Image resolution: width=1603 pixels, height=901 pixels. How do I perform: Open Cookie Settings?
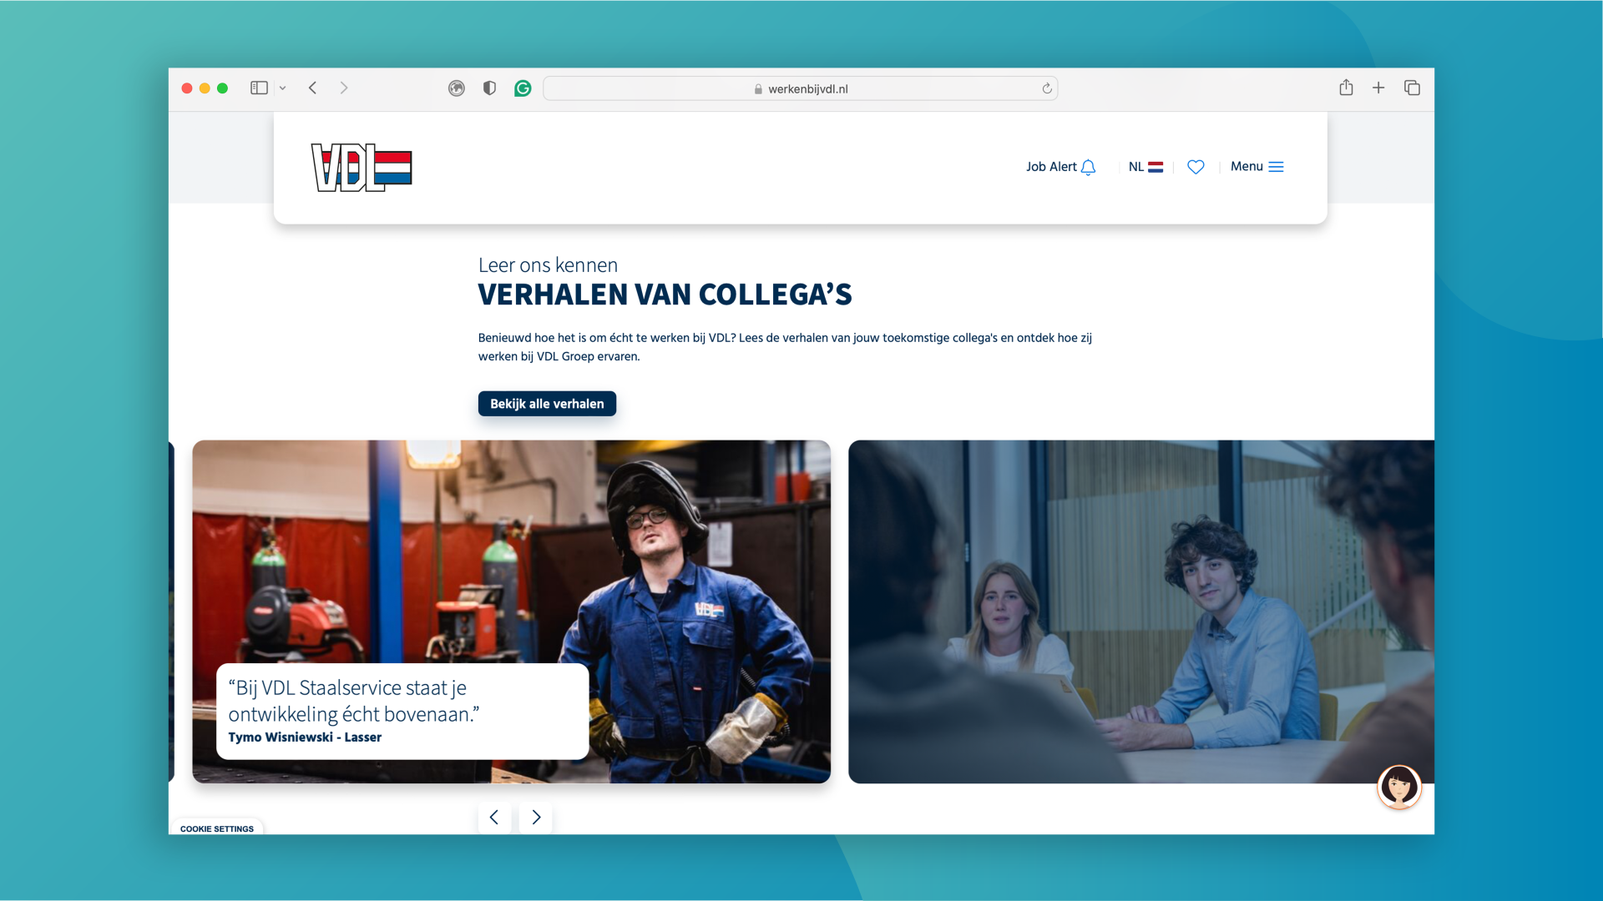point(217,828)
